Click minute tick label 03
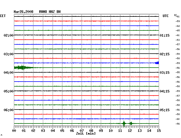Screen dimensions: 181x138 (43, 130)
